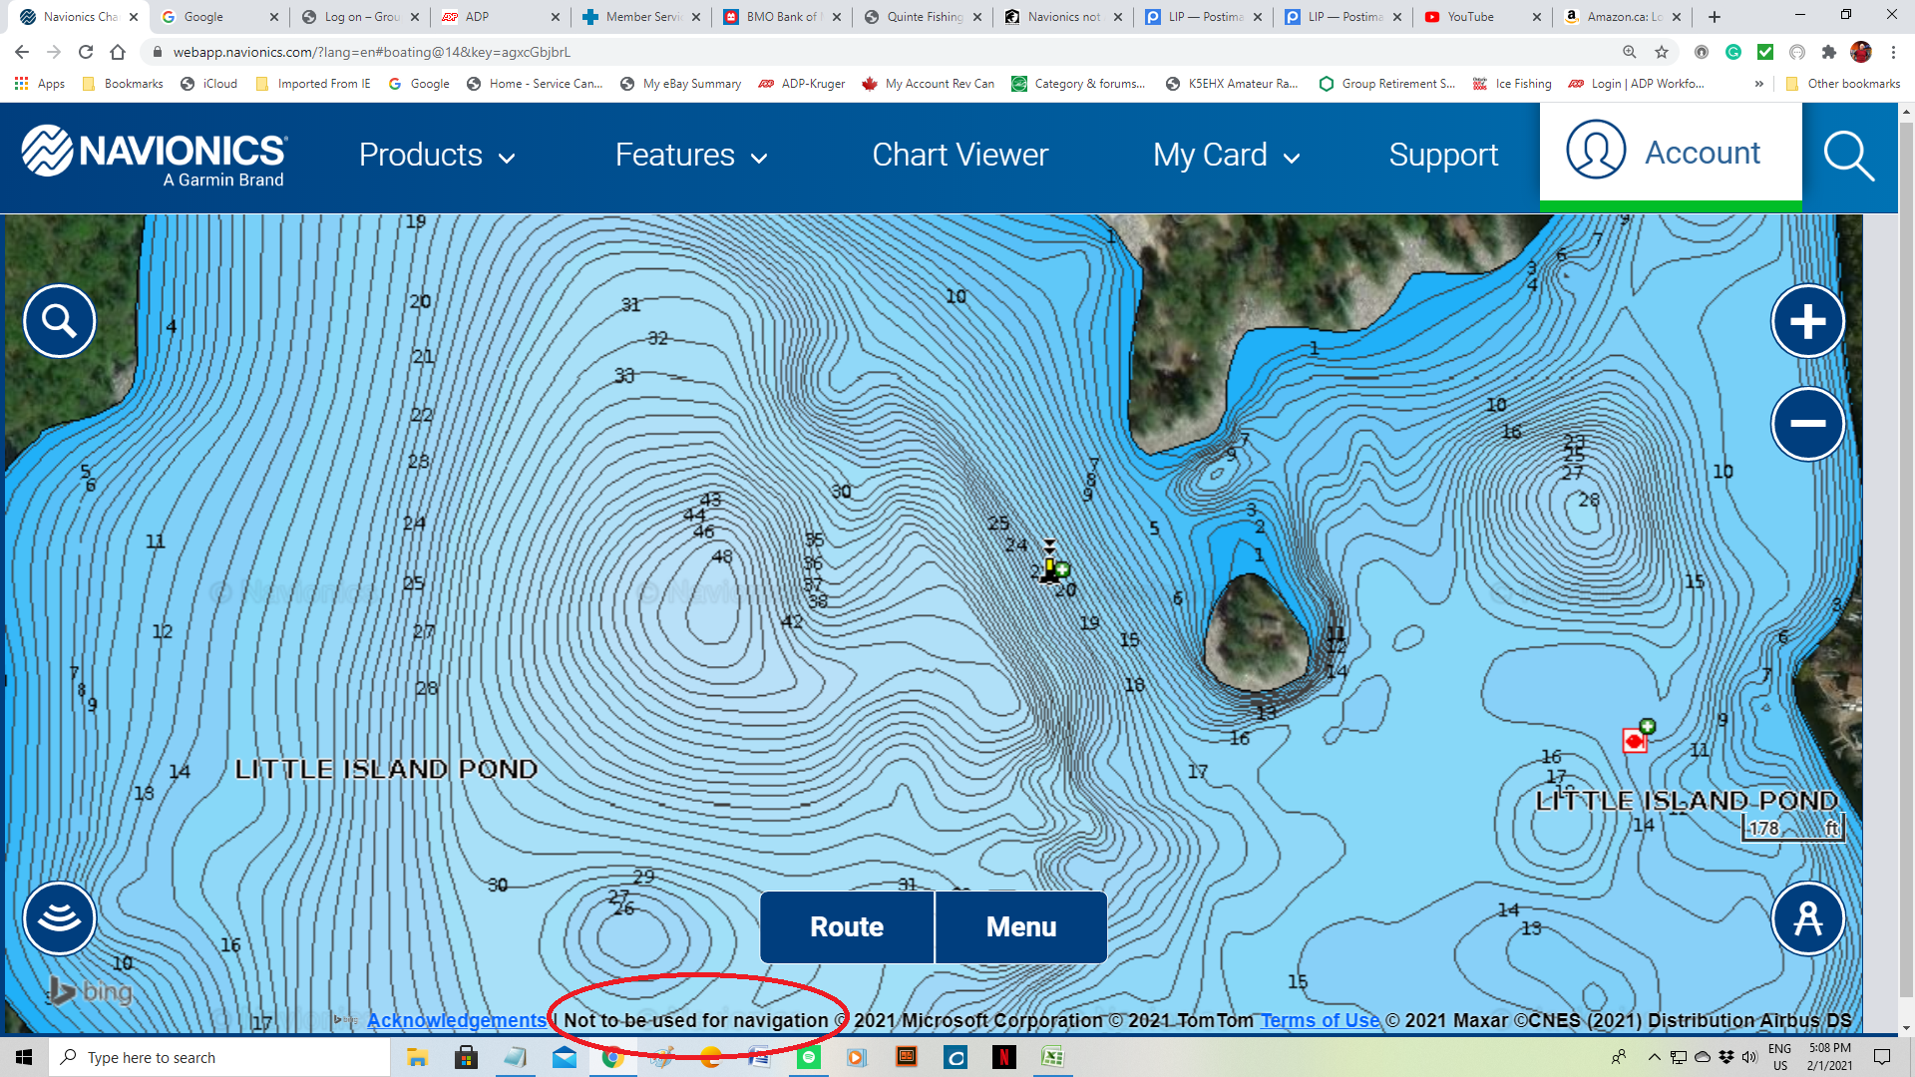Go back with browser back arrow

pos(22,52)
